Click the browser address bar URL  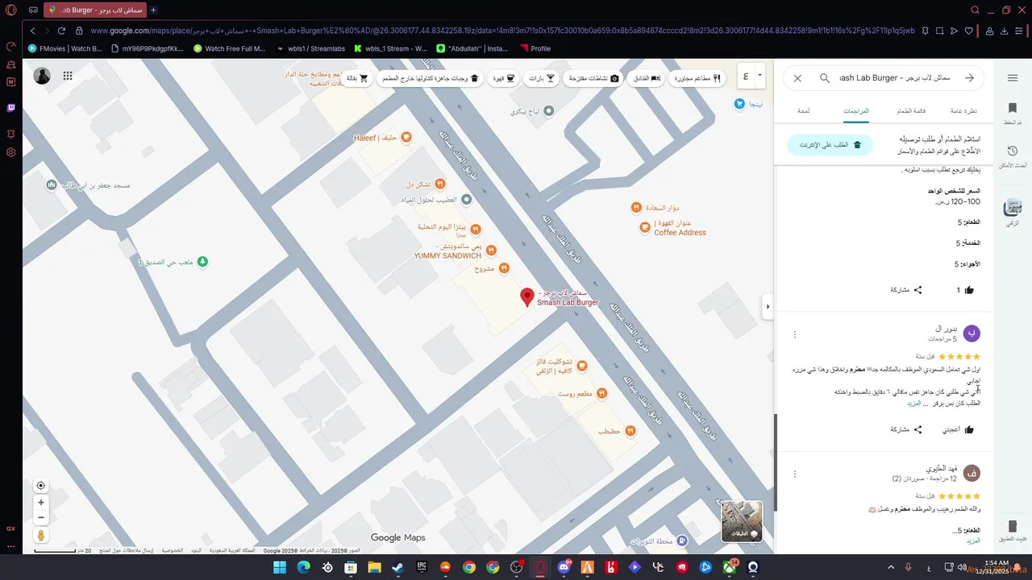pyautogui.click(x=502, y=31)
